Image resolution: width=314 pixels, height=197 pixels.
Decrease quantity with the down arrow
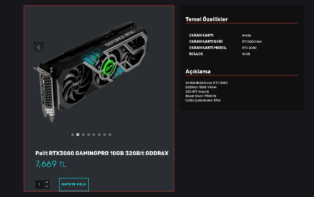coord(47,186)
